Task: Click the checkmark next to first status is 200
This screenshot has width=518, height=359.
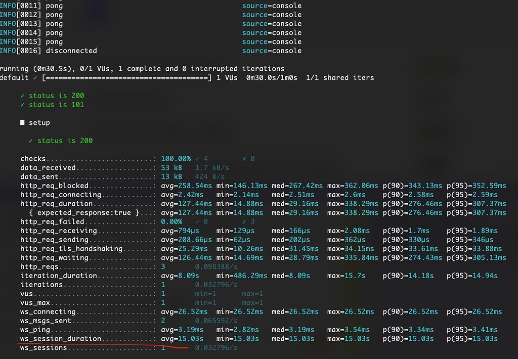Action: (x=22, y=96)
